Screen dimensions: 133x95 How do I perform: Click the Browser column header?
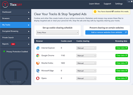pyautogui.click(x=40, y=41)
